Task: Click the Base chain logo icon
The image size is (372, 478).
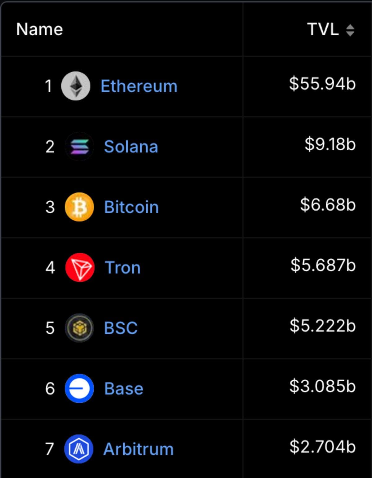Action: [x=79, y=388]
